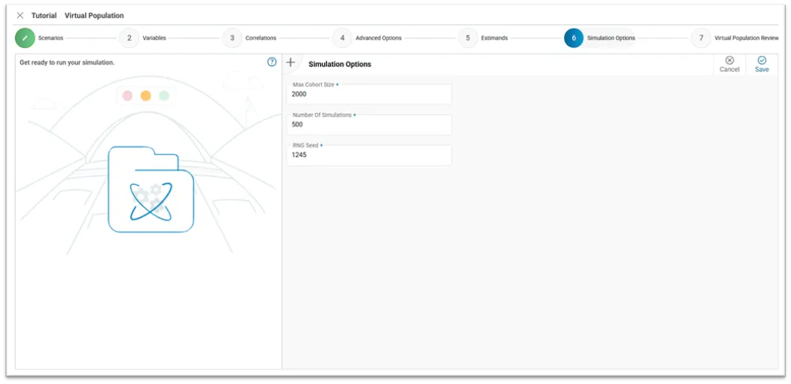Click the active step 6 circle
This screenshot has height=384, width=791.
[574, 38]
